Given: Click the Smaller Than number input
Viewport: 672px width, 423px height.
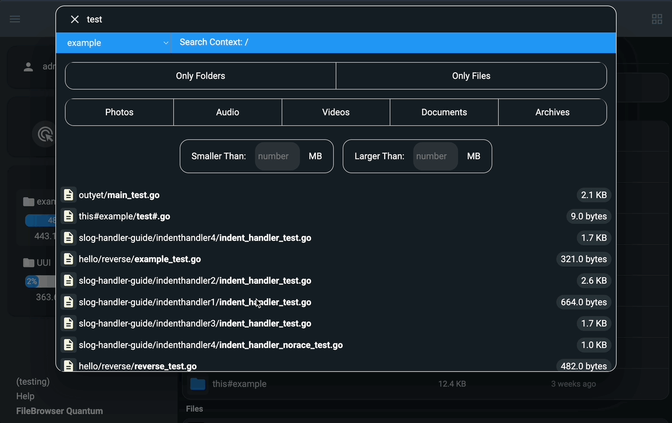Looking at the screenshot, I should pos(277,156).
